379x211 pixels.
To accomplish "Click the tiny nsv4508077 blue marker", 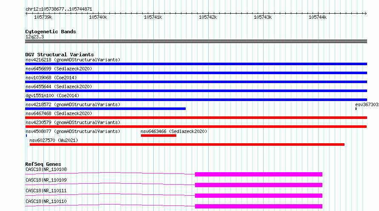I will [26, 136].
